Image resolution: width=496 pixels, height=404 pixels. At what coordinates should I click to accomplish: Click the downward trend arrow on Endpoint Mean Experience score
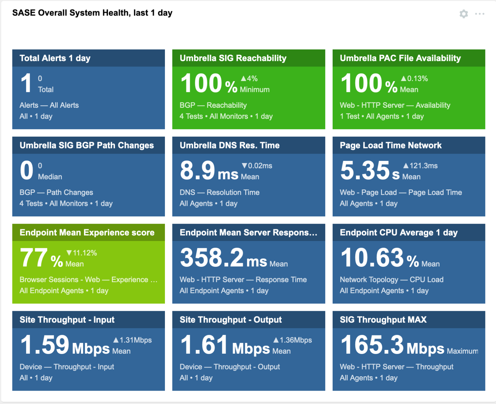(69, 253)
